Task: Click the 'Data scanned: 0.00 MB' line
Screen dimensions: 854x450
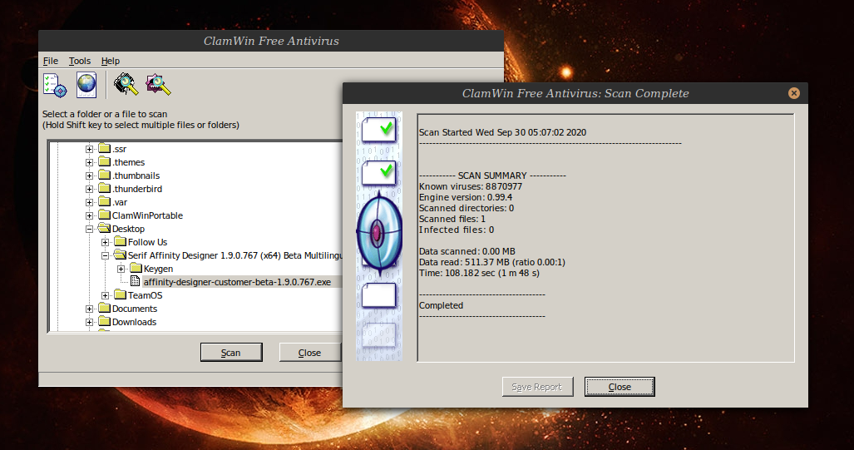Action: [466, 251]
